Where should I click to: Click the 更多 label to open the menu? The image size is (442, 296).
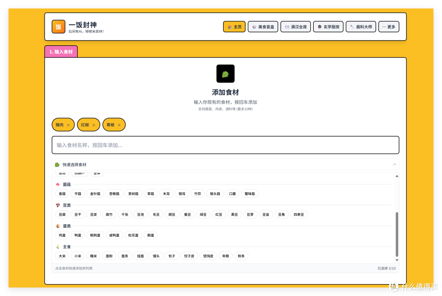pyautogui.click(x=391, y=27)
